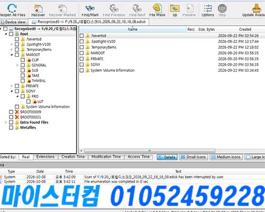Sort by the Extensions tab
265x212 pixels.
tap(46, 157)
